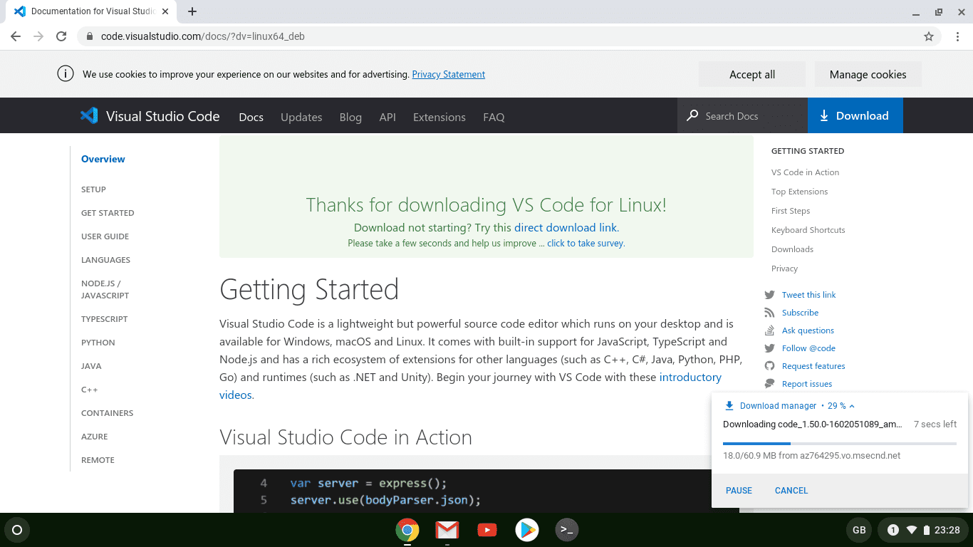
Task: Click the search magnifier icon
Action: coord(691,115)
